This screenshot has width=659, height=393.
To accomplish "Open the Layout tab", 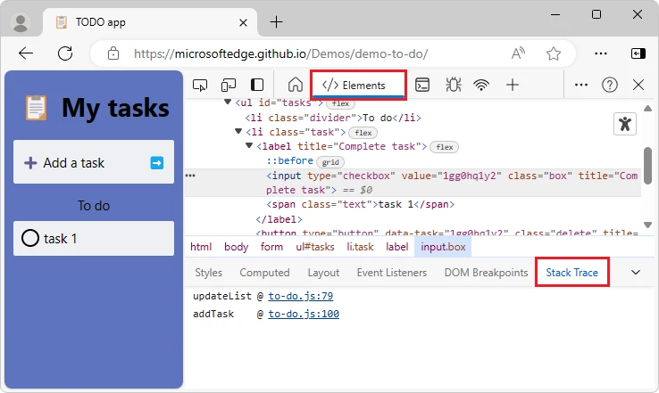I will (x=323, y=273).
